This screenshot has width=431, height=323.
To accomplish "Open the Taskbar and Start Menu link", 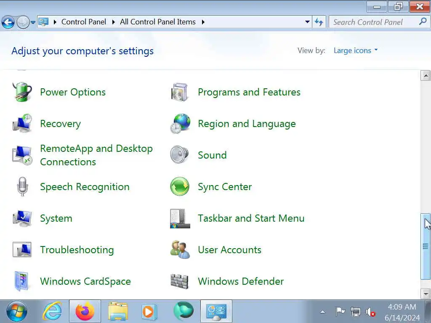I will click(x=251, y=218).
